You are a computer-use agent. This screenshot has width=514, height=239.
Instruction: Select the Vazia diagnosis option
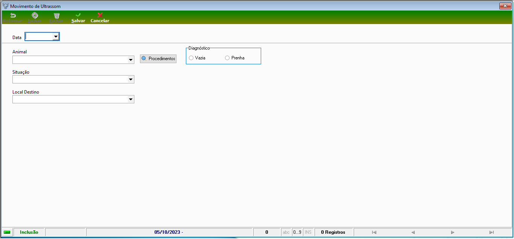coord(197,58)
